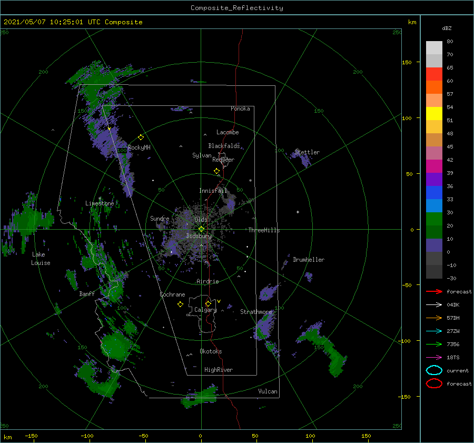Viewport: 474px width, 443px height.
Task: Select the bright yellow swatch between 54 and 51
Action: (x=434, y=114)
